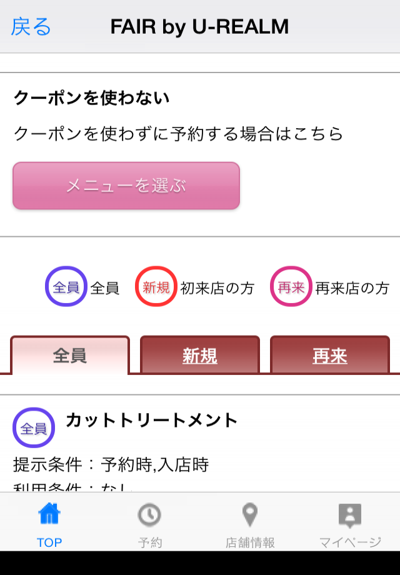Tap the 提示条件：予約時,入店時 text line
Image resolution: width=400 pixels, height=575 pixels.
coord(111,464)
